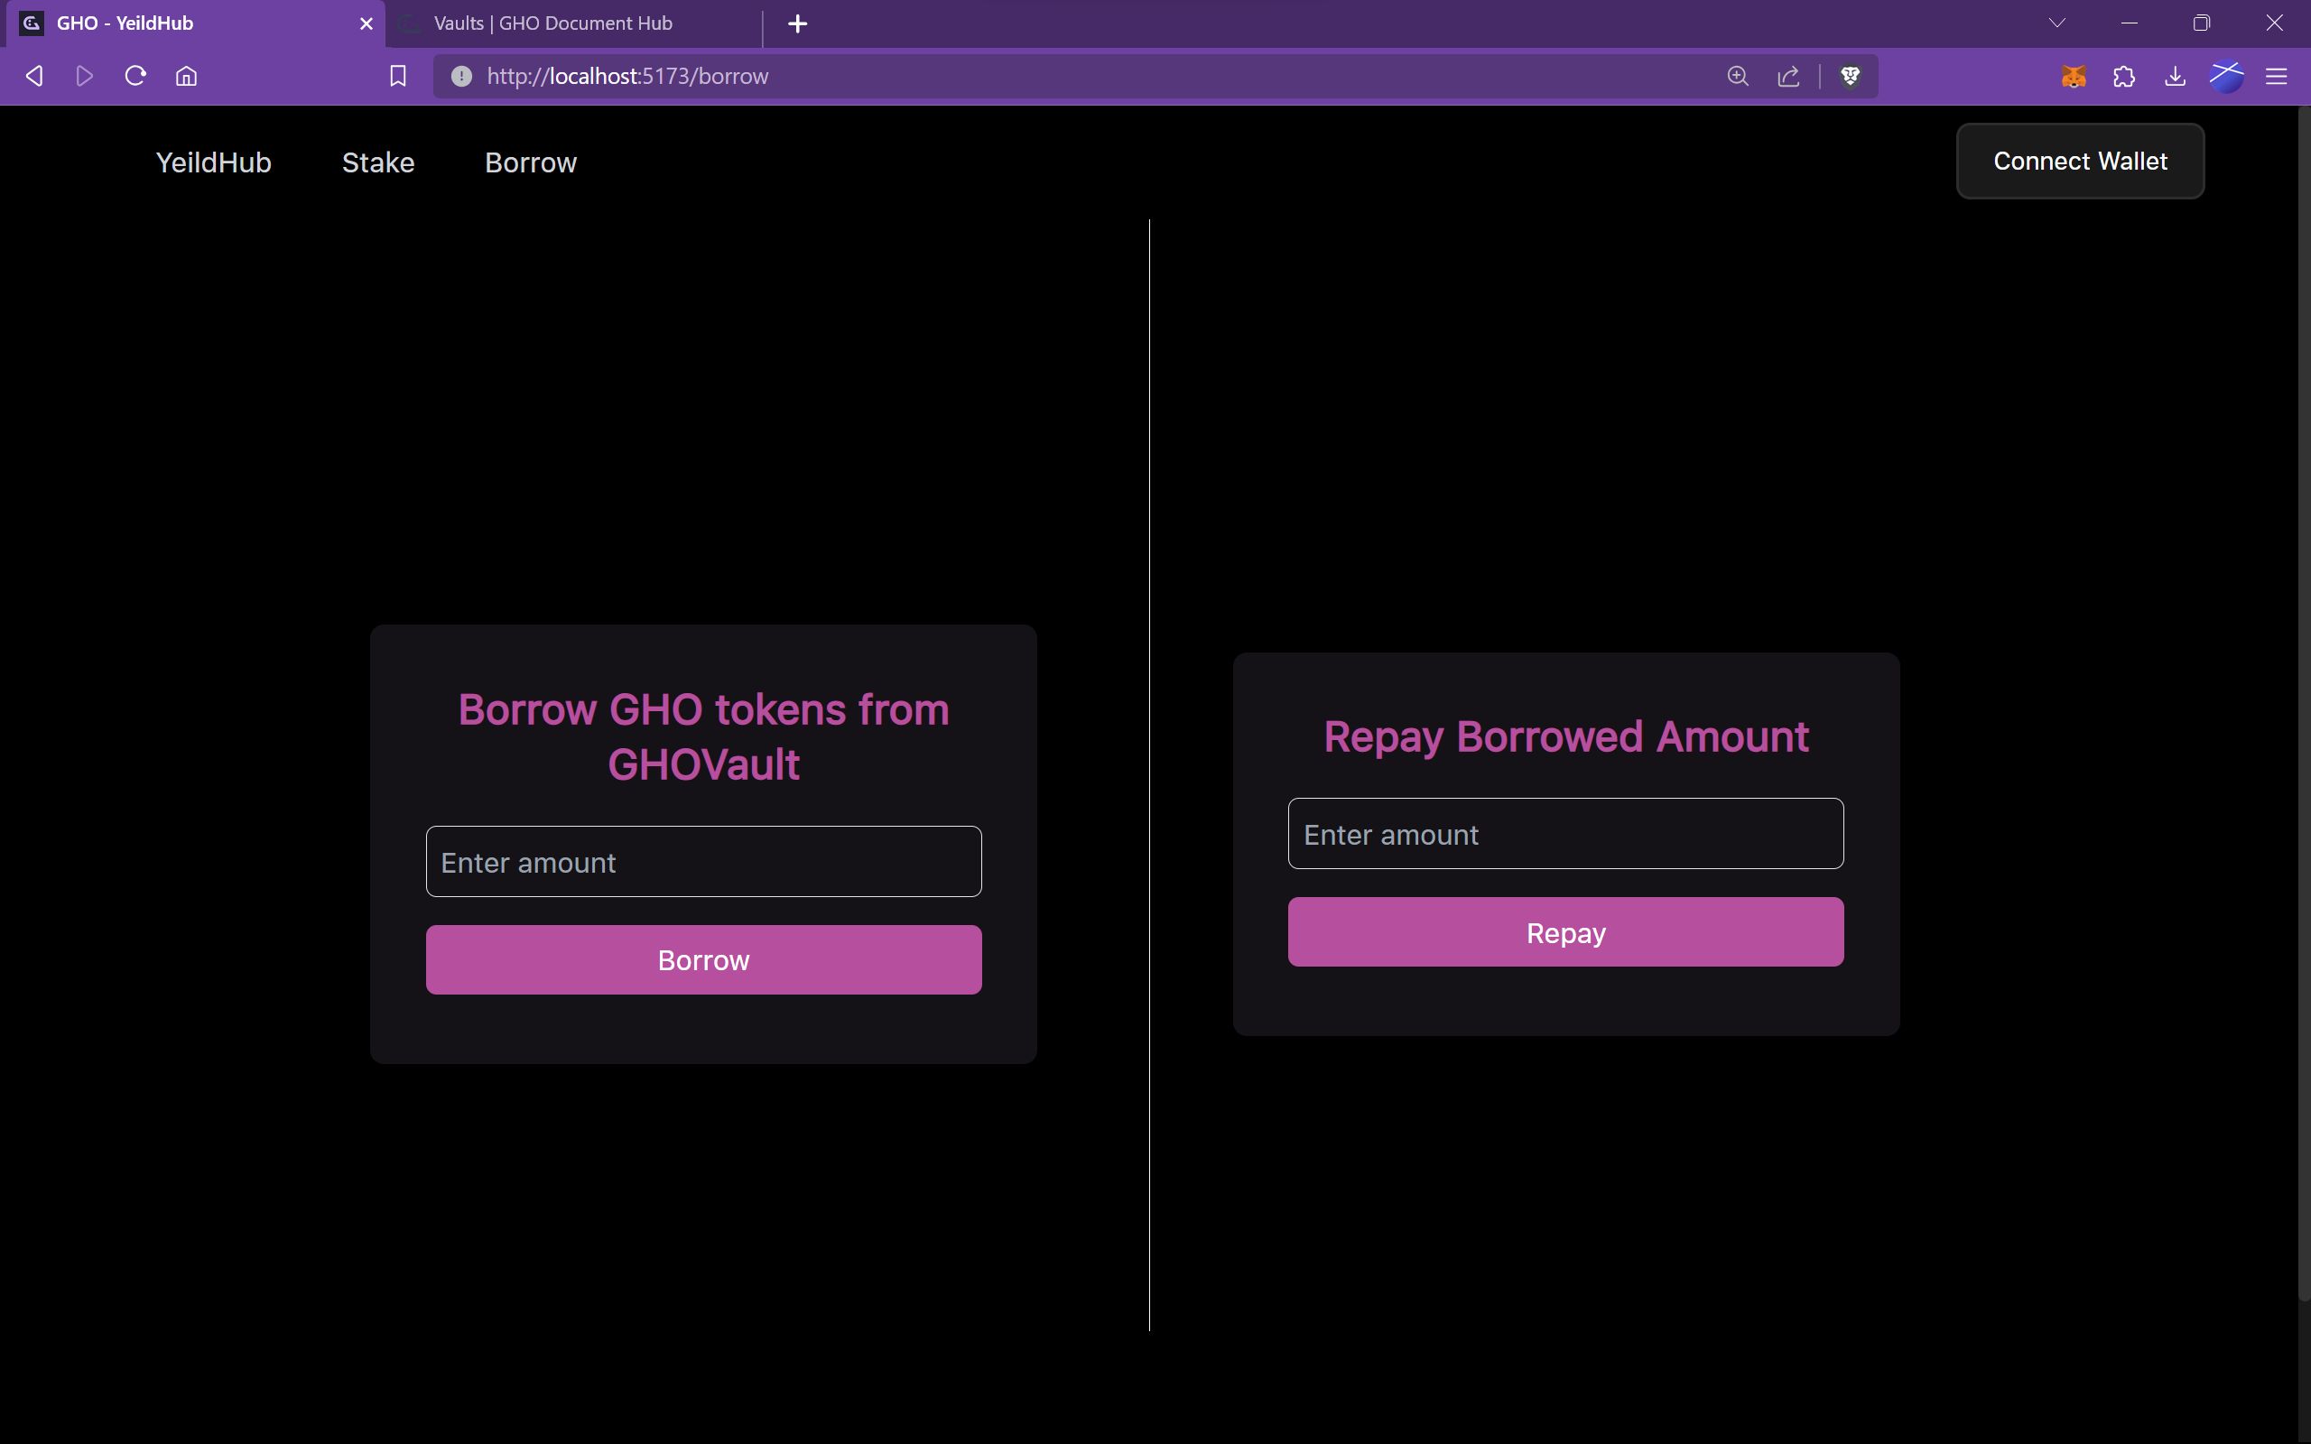The image size is (2311, 1444).
Task: Click the browser zoom icon
Action: 1737,75
